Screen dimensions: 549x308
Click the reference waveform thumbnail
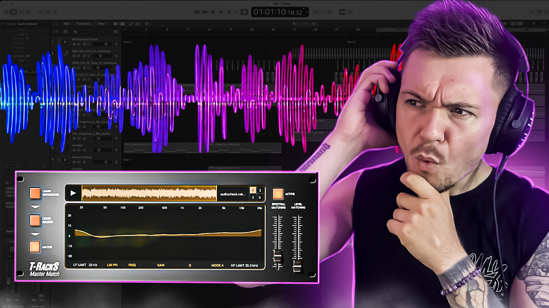coord(149,193)
